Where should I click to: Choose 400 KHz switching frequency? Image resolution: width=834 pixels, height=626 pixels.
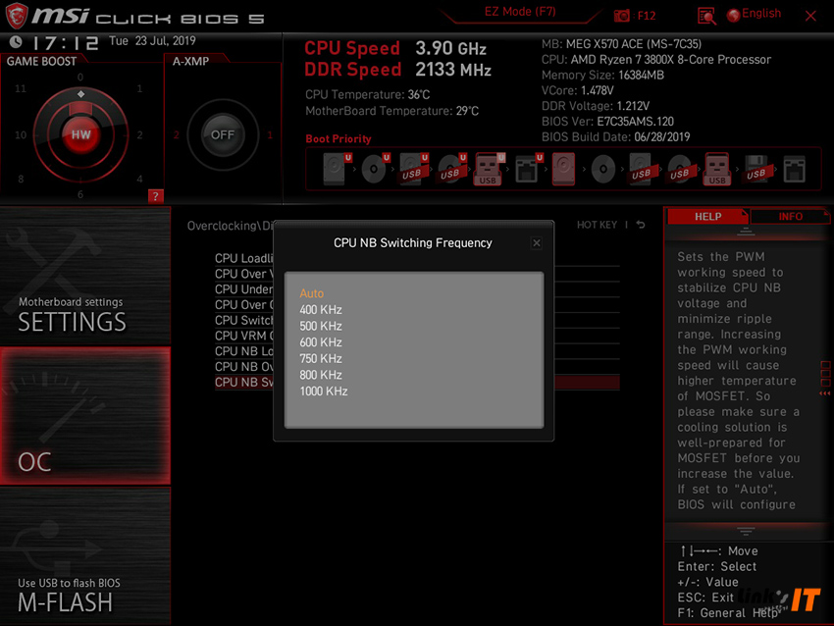click(321, 309)
